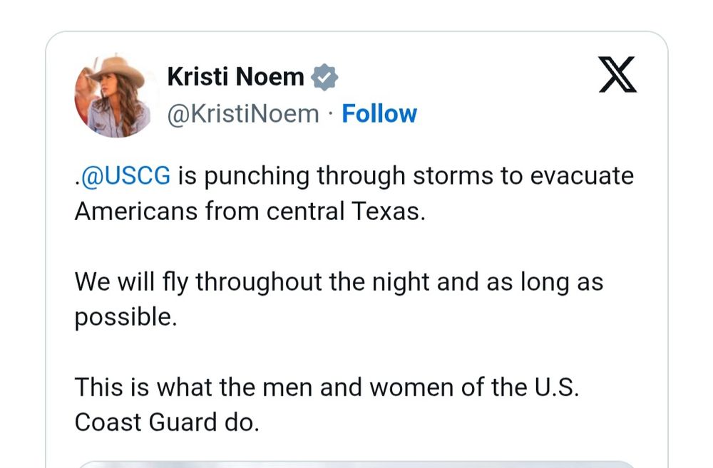Click the verified badge next to Kristi Noem
The width and height of the screenshot is (713, 468).
324,77
